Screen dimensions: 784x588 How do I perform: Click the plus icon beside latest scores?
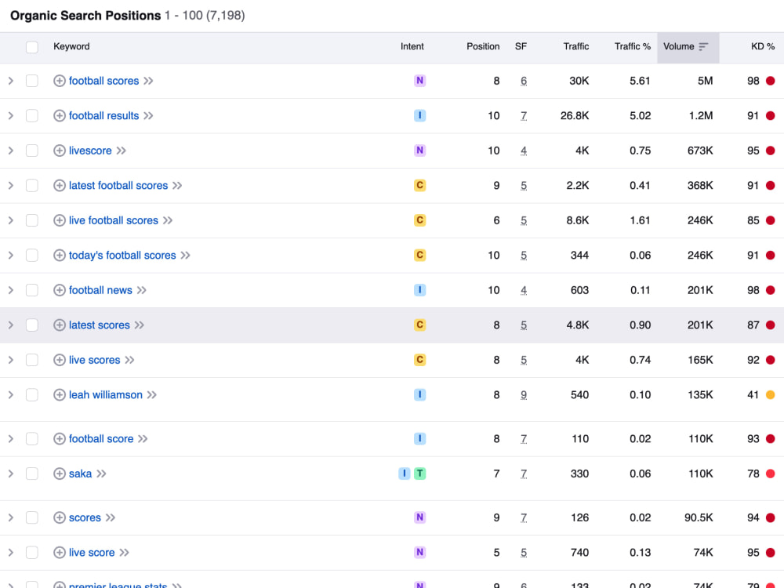(59, 325)
